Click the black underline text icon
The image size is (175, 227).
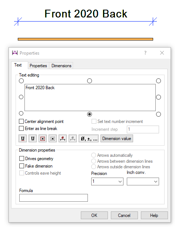(33, 139)
